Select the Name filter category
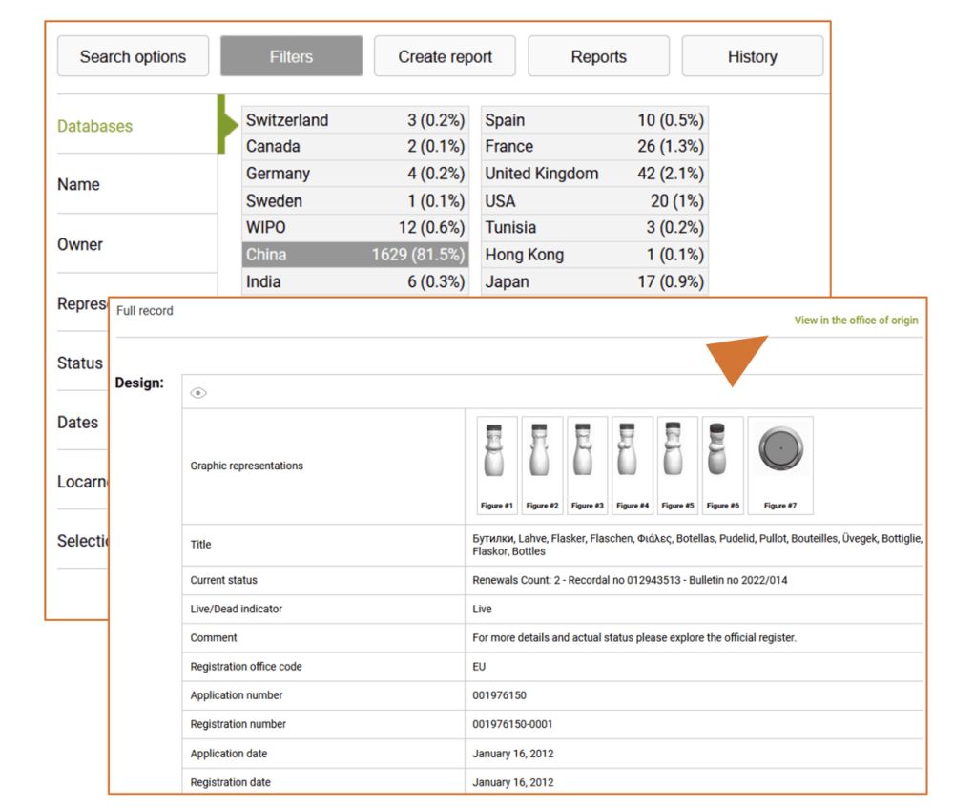This screenshot has width=954, height=808. (78, 184)
